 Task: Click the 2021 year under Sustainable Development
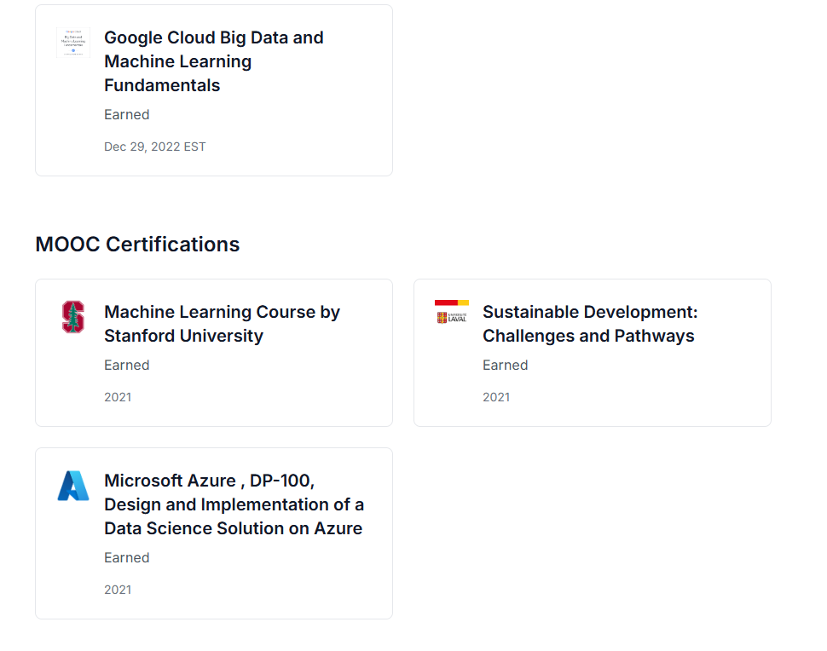tap(496, 397)
